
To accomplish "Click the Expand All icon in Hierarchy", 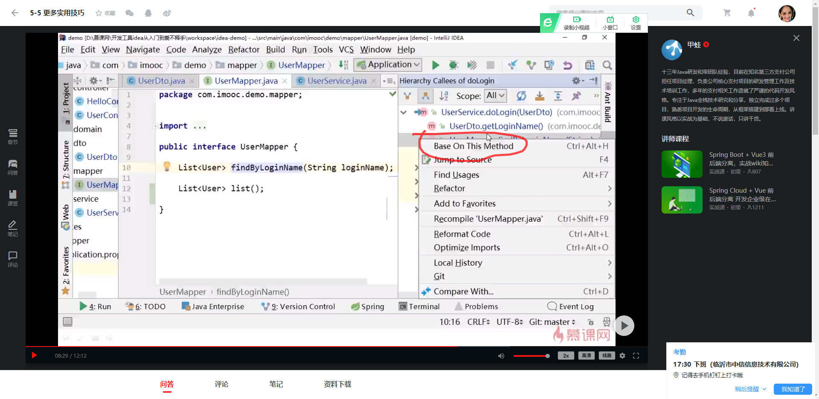I will tap(558, 96).
